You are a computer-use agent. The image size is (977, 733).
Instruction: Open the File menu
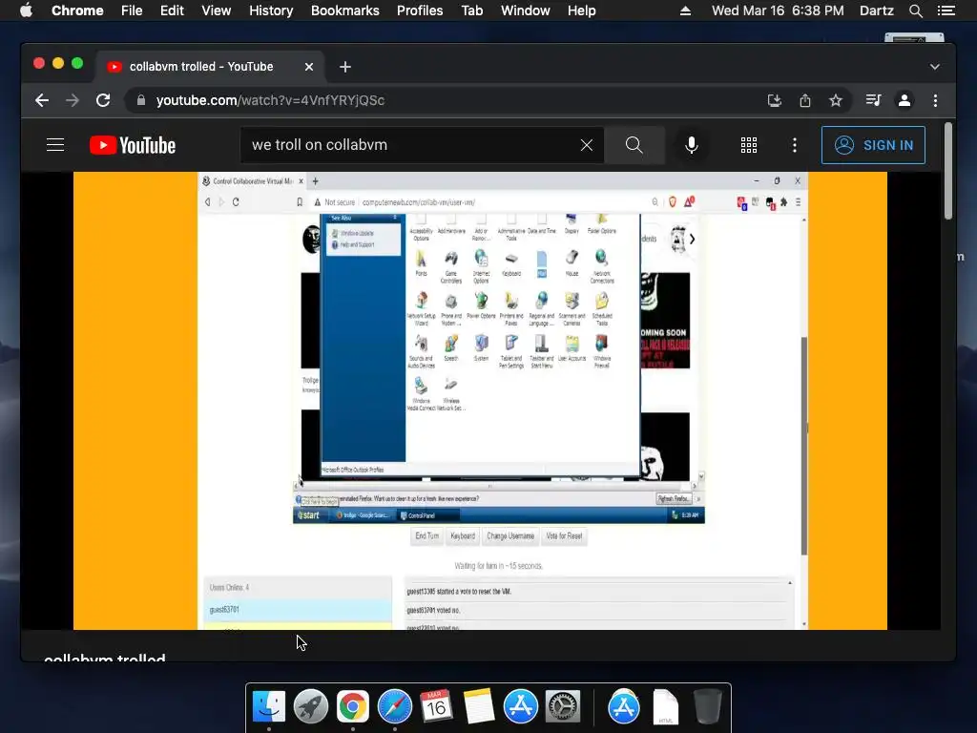click(132, 10)
